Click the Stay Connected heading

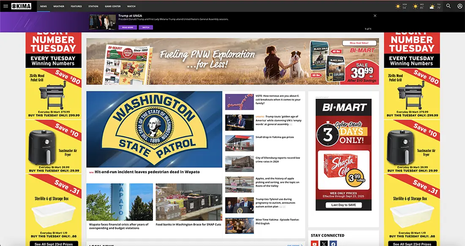[327, 235]
